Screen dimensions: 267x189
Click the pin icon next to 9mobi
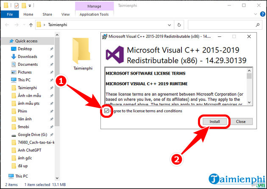51,127
